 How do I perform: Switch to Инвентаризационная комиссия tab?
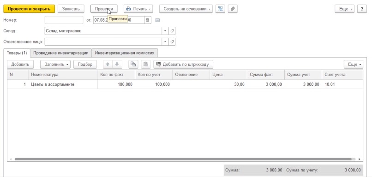[x=125, y=53]
